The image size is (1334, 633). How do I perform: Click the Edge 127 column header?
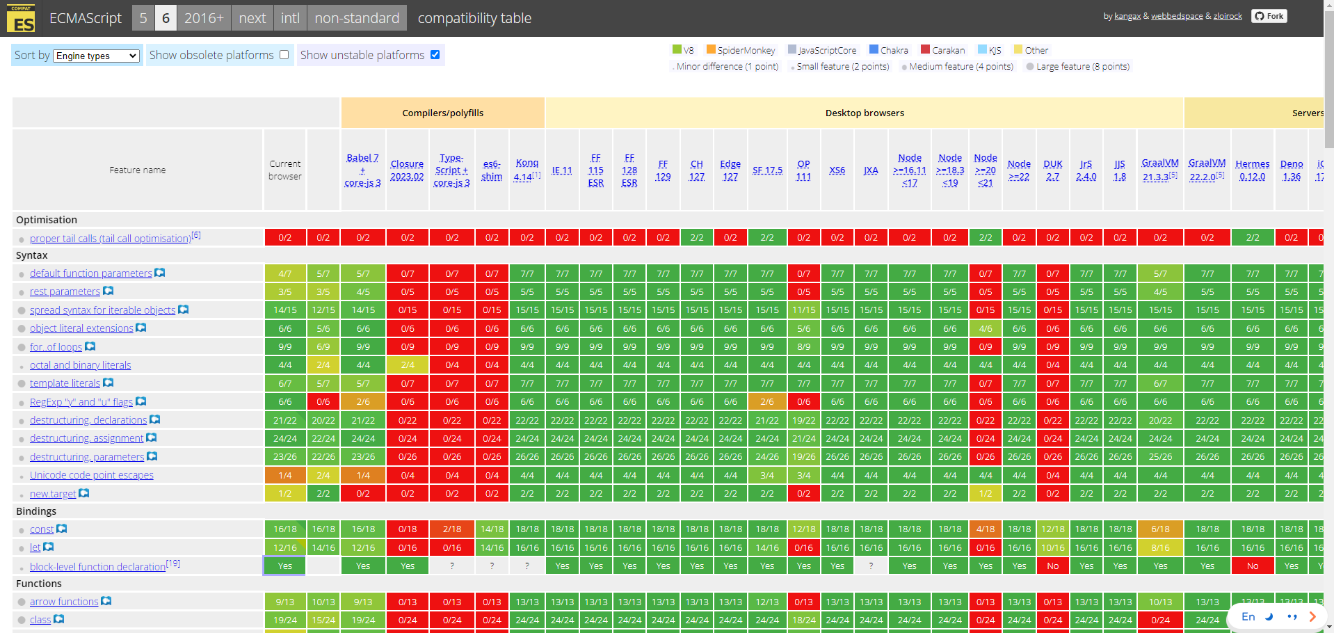click(x=730, y=170)
